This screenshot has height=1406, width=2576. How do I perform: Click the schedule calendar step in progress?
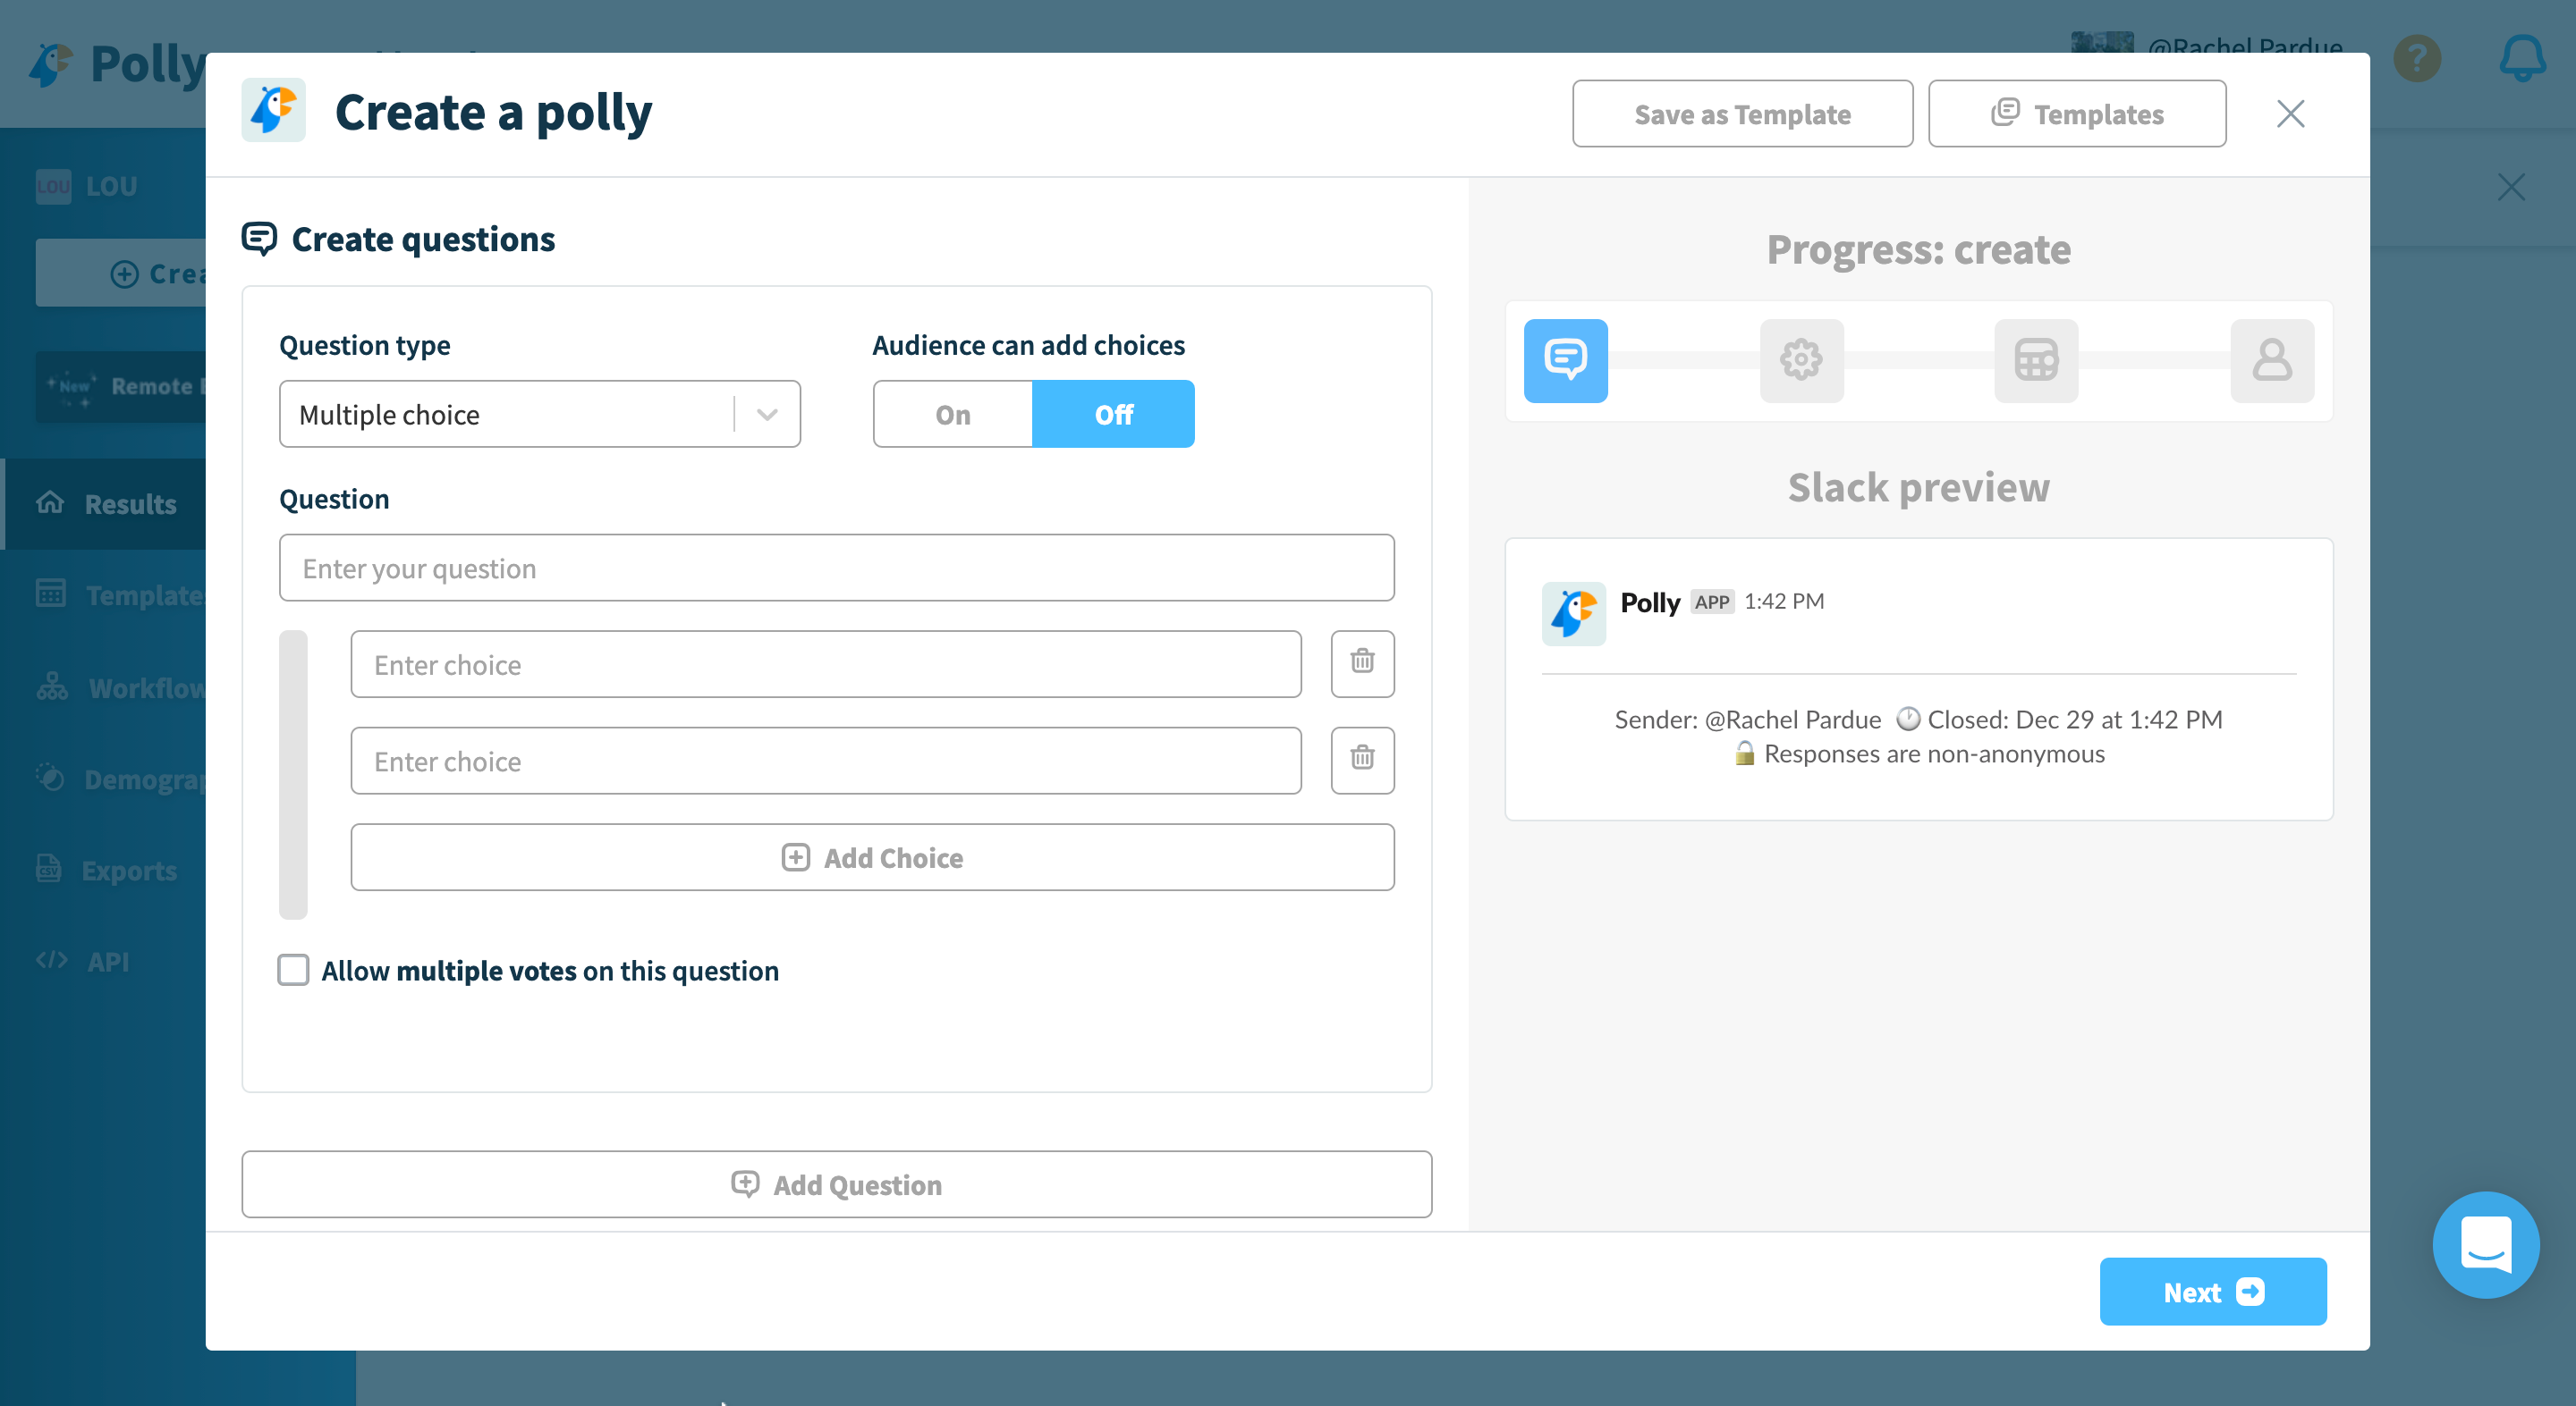(2036, 359)
